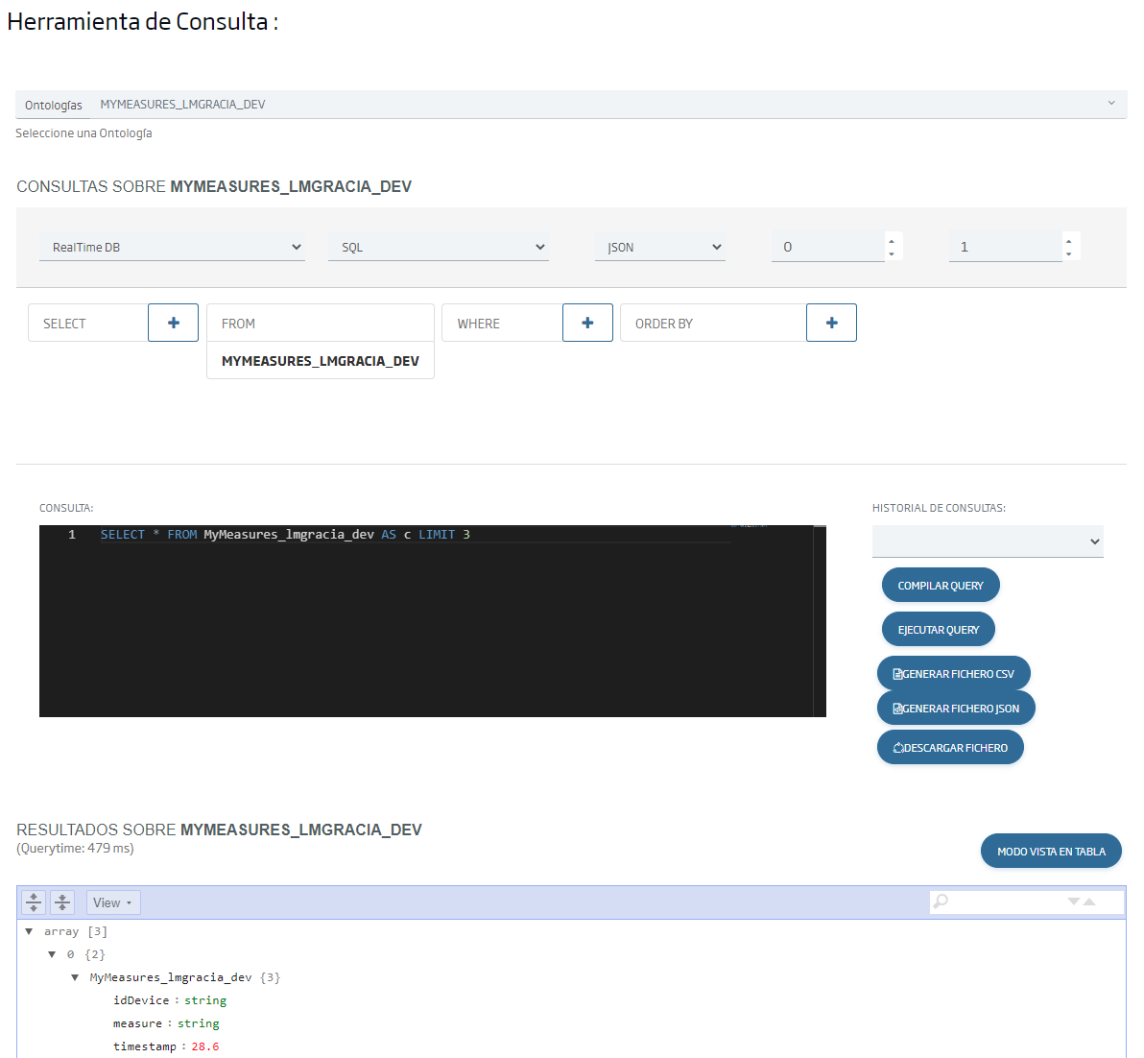Viewport: 1144px width, 1058px height.
Task: Open the JSON output format dropdown
Action: tap(660, 247)
